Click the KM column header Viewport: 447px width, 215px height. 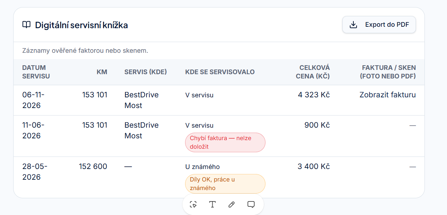click(x=102, y=72)
